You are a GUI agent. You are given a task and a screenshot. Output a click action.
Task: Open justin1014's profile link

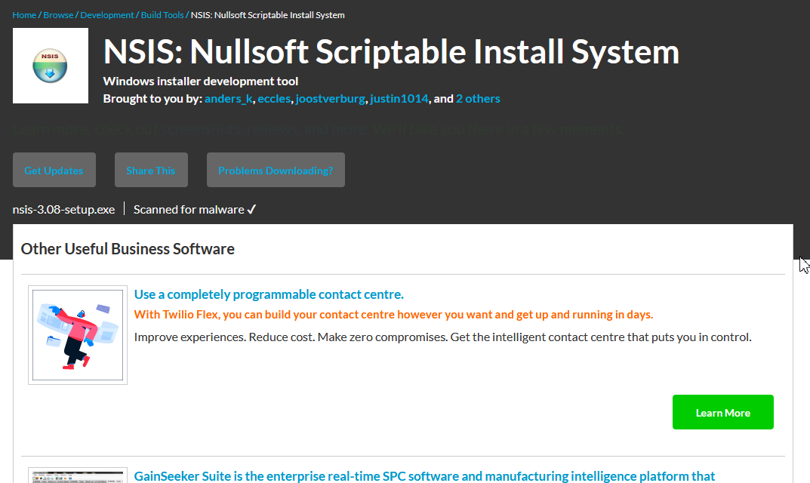(399, 99)
